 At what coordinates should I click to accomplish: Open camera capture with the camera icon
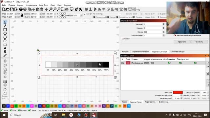(67, 9)
